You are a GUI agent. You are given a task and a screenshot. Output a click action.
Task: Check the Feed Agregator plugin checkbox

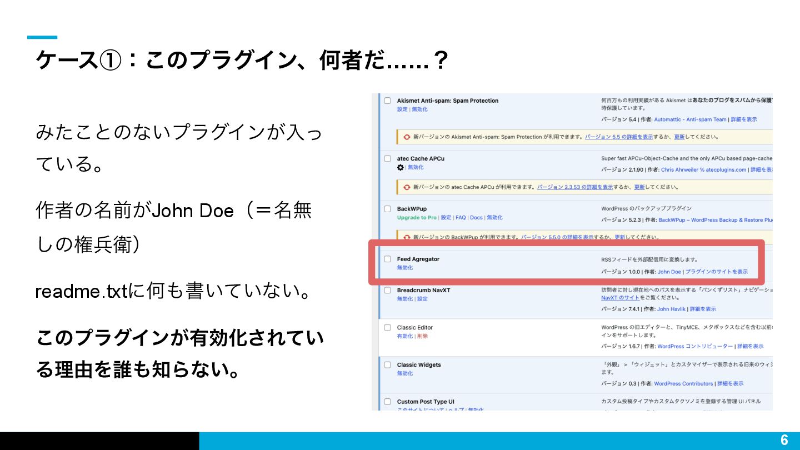[x=388, y=259]
